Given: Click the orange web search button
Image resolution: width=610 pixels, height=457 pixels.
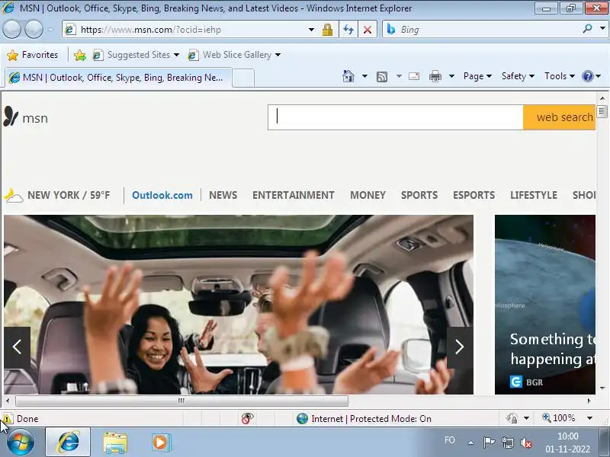Looking at the screenshot, I should point(559,117).
